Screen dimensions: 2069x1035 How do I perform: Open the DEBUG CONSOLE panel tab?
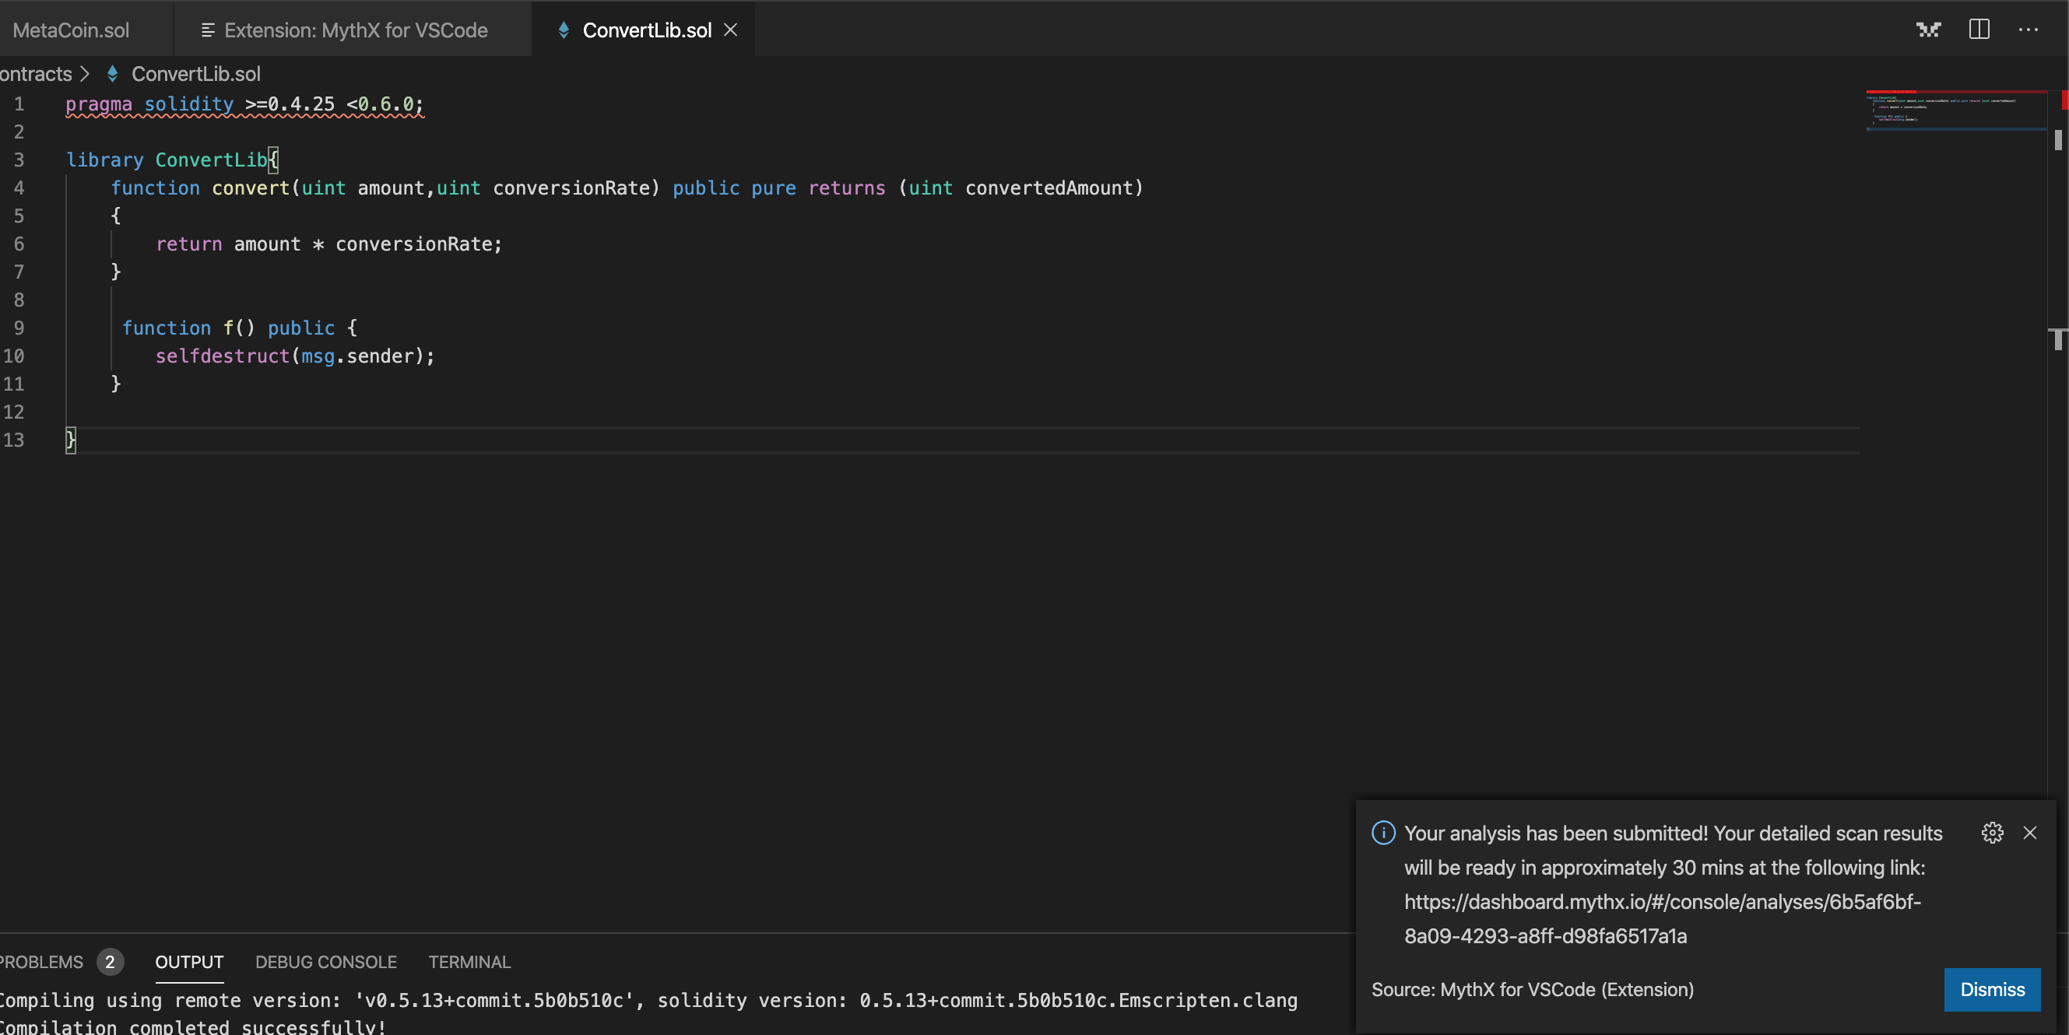tap(325, 962)
